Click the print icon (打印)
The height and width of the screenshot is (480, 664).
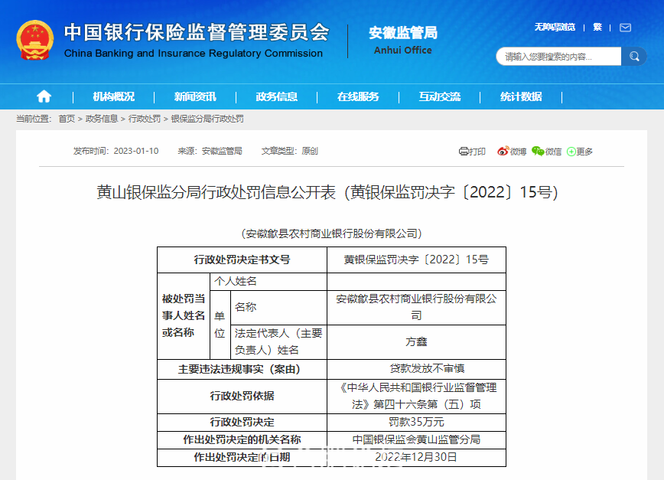pyautogui.click(x=472, y=152)
